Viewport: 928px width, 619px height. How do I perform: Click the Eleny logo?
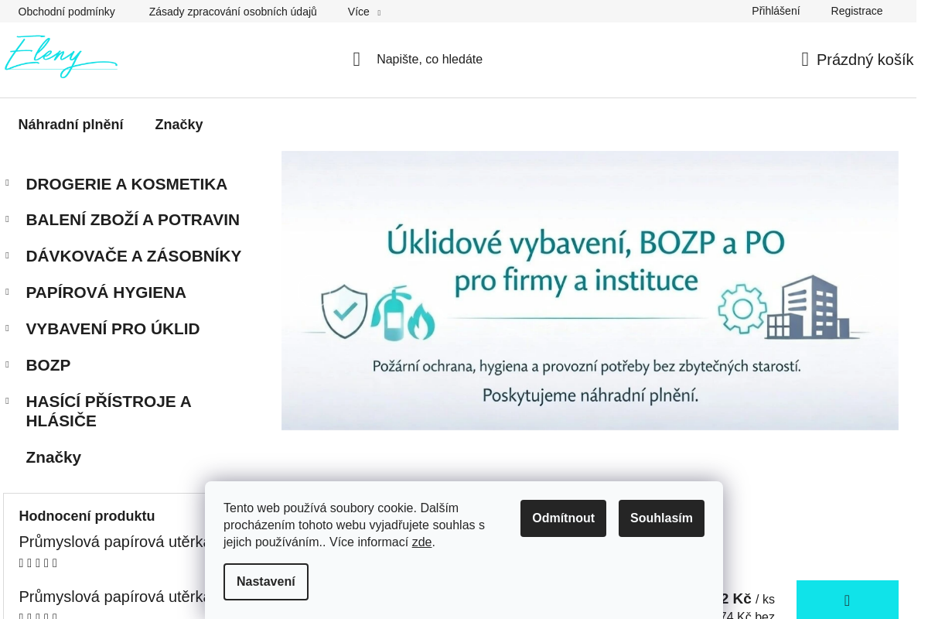click(61, 56)
